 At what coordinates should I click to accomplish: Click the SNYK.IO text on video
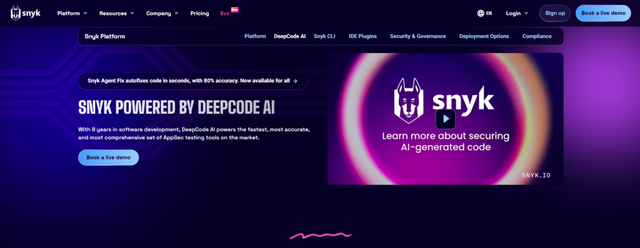pos(536,176)
